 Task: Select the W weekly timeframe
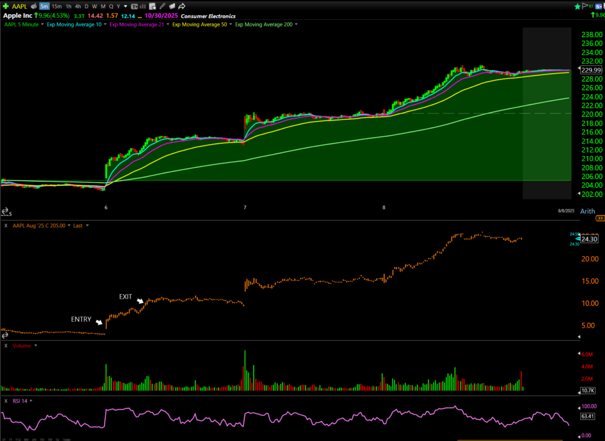[95, 6]
